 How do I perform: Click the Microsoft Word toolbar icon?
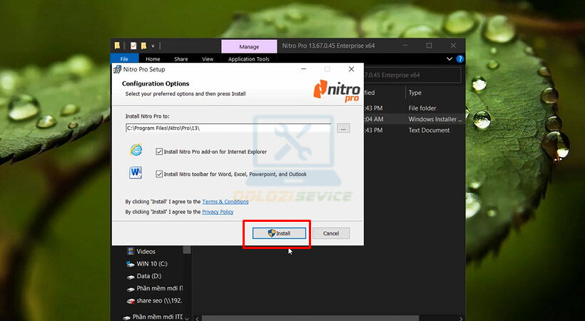[x=136, y=173]
